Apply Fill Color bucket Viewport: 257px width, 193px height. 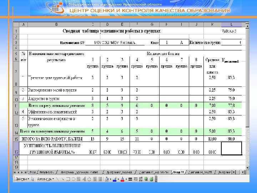[107, 179]
